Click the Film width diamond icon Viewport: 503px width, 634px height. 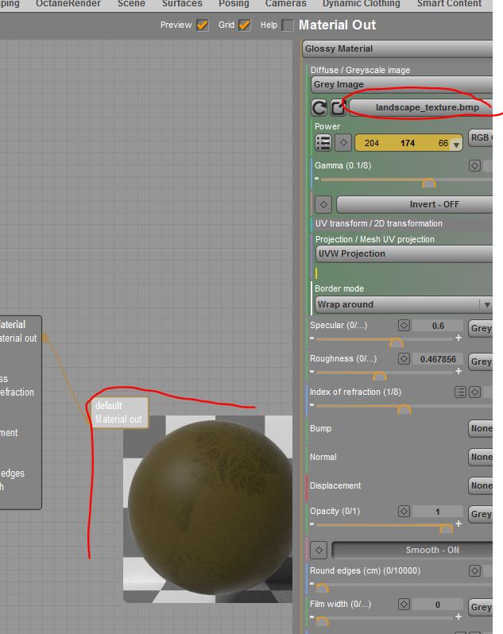point(404,604)
